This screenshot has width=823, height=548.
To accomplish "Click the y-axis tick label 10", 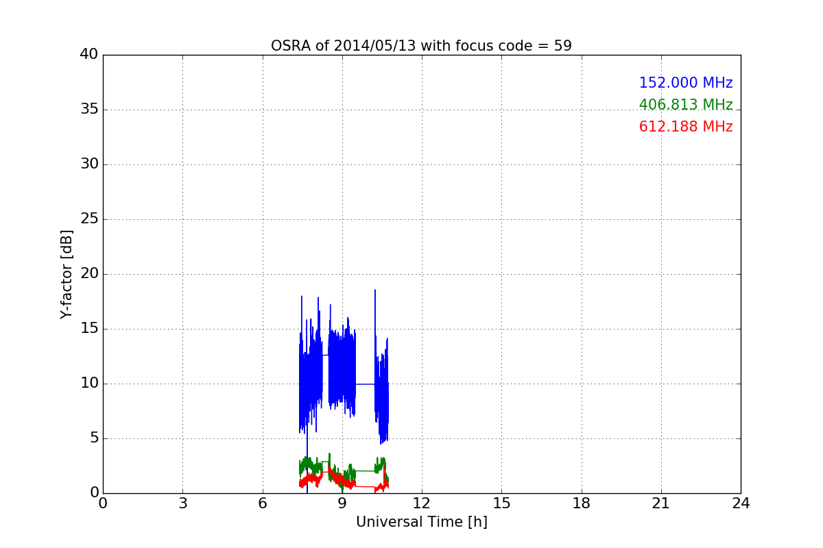I will pyautogui.click(x=89, y=384).
